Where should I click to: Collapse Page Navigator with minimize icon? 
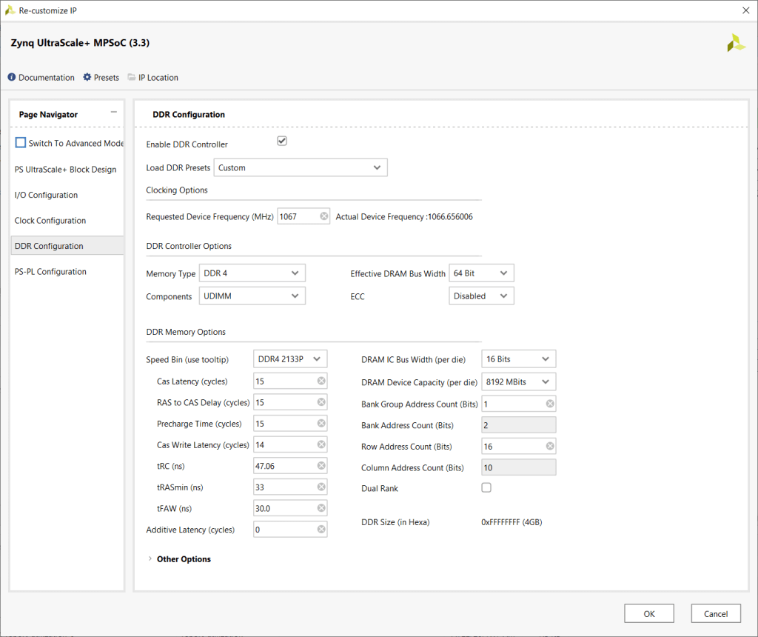click(x=113, y=113)
